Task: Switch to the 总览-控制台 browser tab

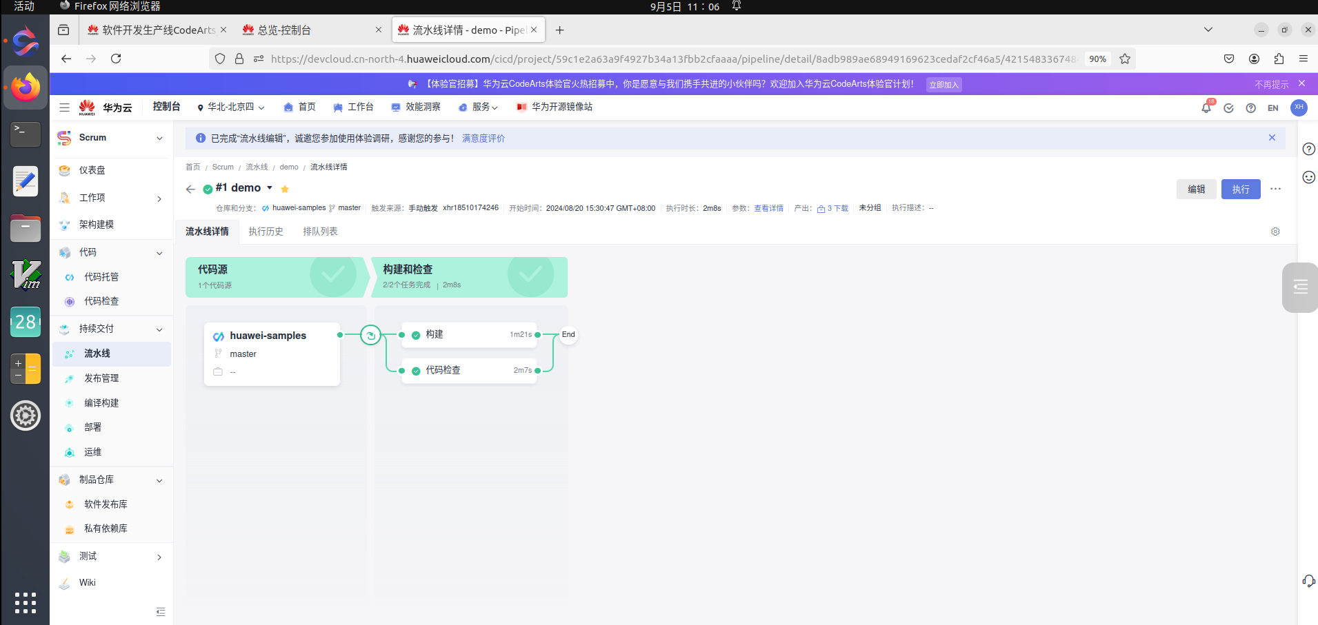Action: 311,30
